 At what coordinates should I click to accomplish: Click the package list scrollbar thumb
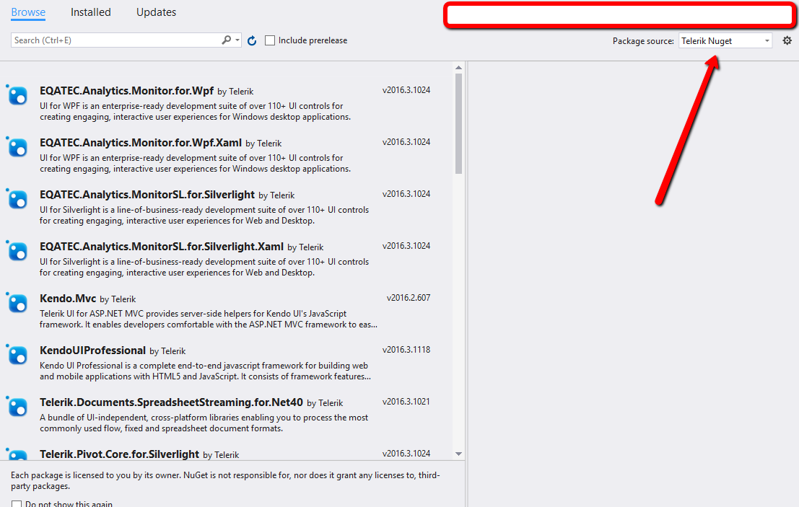point(458,124)
